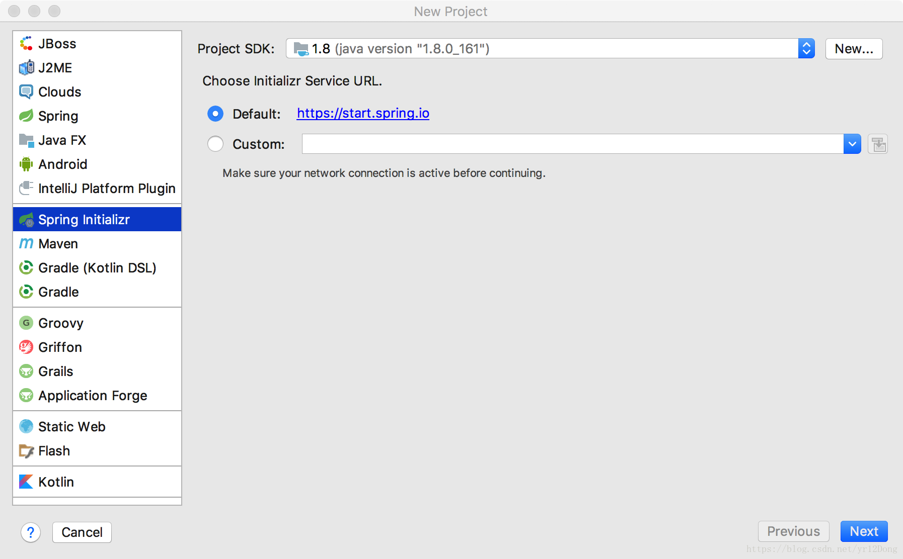Open the https://start.spring.io link
This screenshot has width=903, height=559.
(363, 114)
